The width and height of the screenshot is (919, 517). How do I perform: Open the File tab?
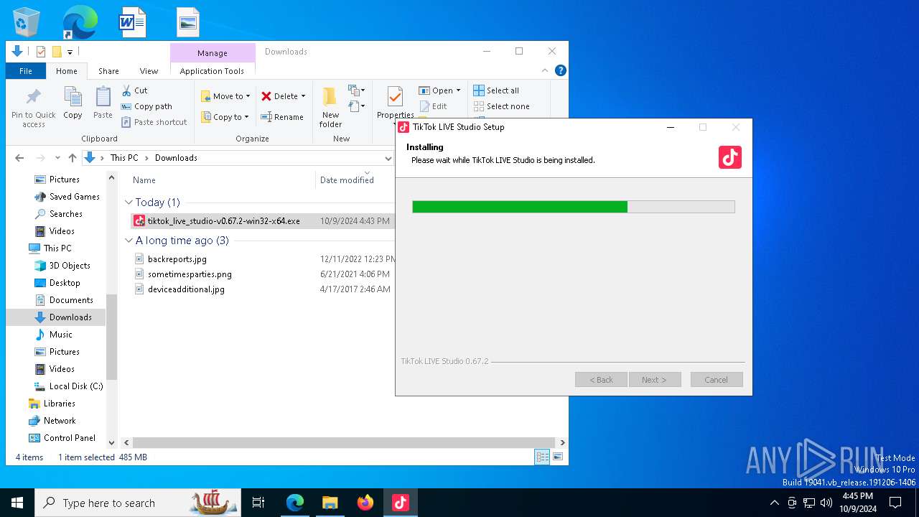click(x=26, y=71)
